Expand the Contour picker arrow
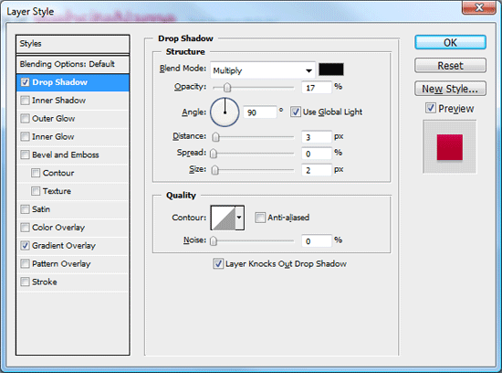 point(240,218)
